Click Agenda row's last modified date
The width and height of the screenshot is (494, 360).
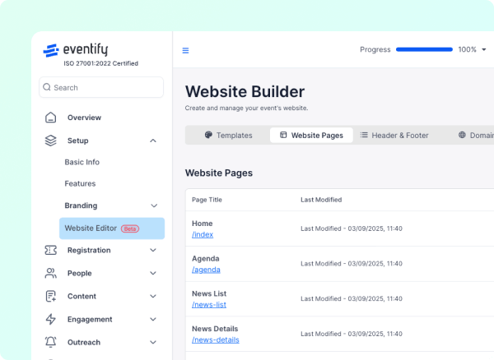[x=352, y=264]
